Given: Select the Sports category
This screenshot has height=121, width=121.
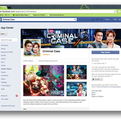Looking at the screenshot, I should point(3,79).
